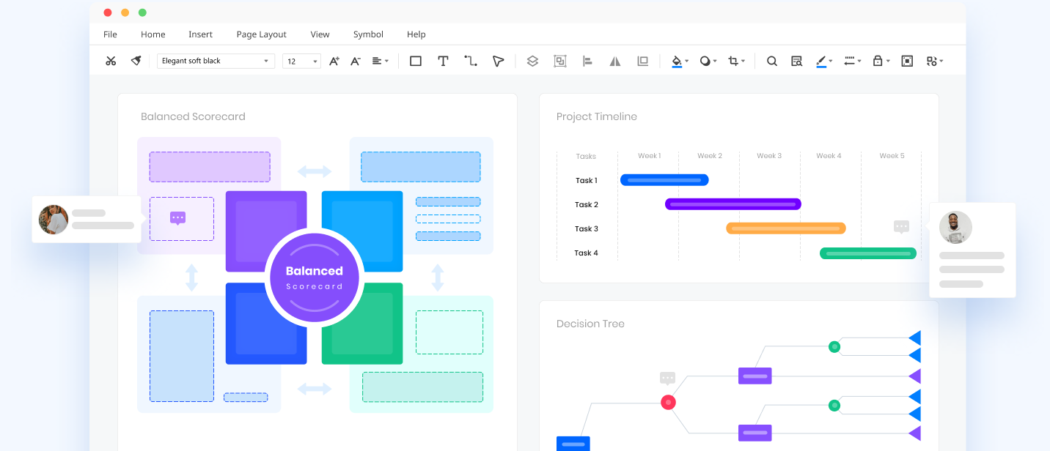Click the woman's avatar in comment card
The width and height of the screenshot is (1050, 451).
click(x=54, y=220)
